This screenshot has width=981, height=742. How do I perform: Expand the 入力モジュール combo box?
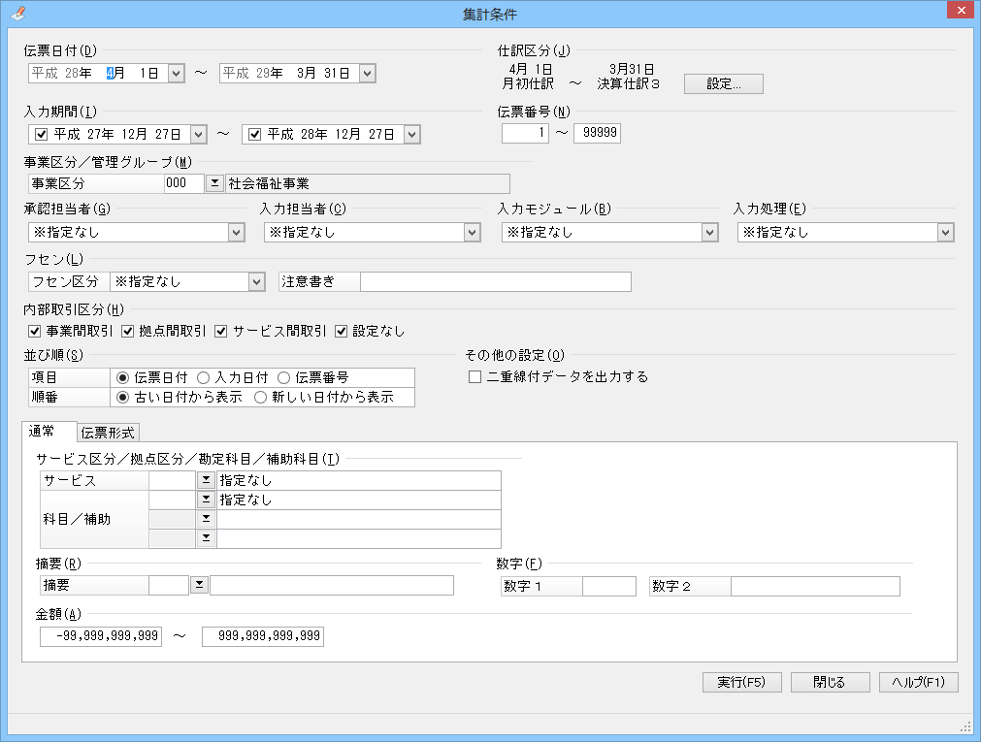click(709, 232)
